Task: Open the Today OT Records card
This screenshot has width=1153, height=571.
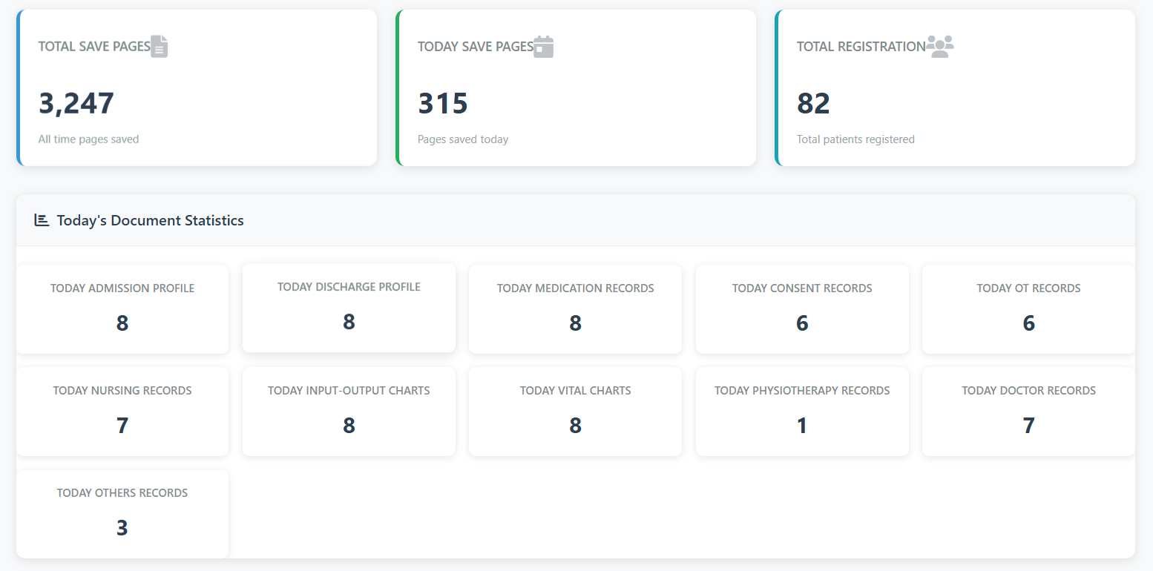Action: [x=1028, y=308]
